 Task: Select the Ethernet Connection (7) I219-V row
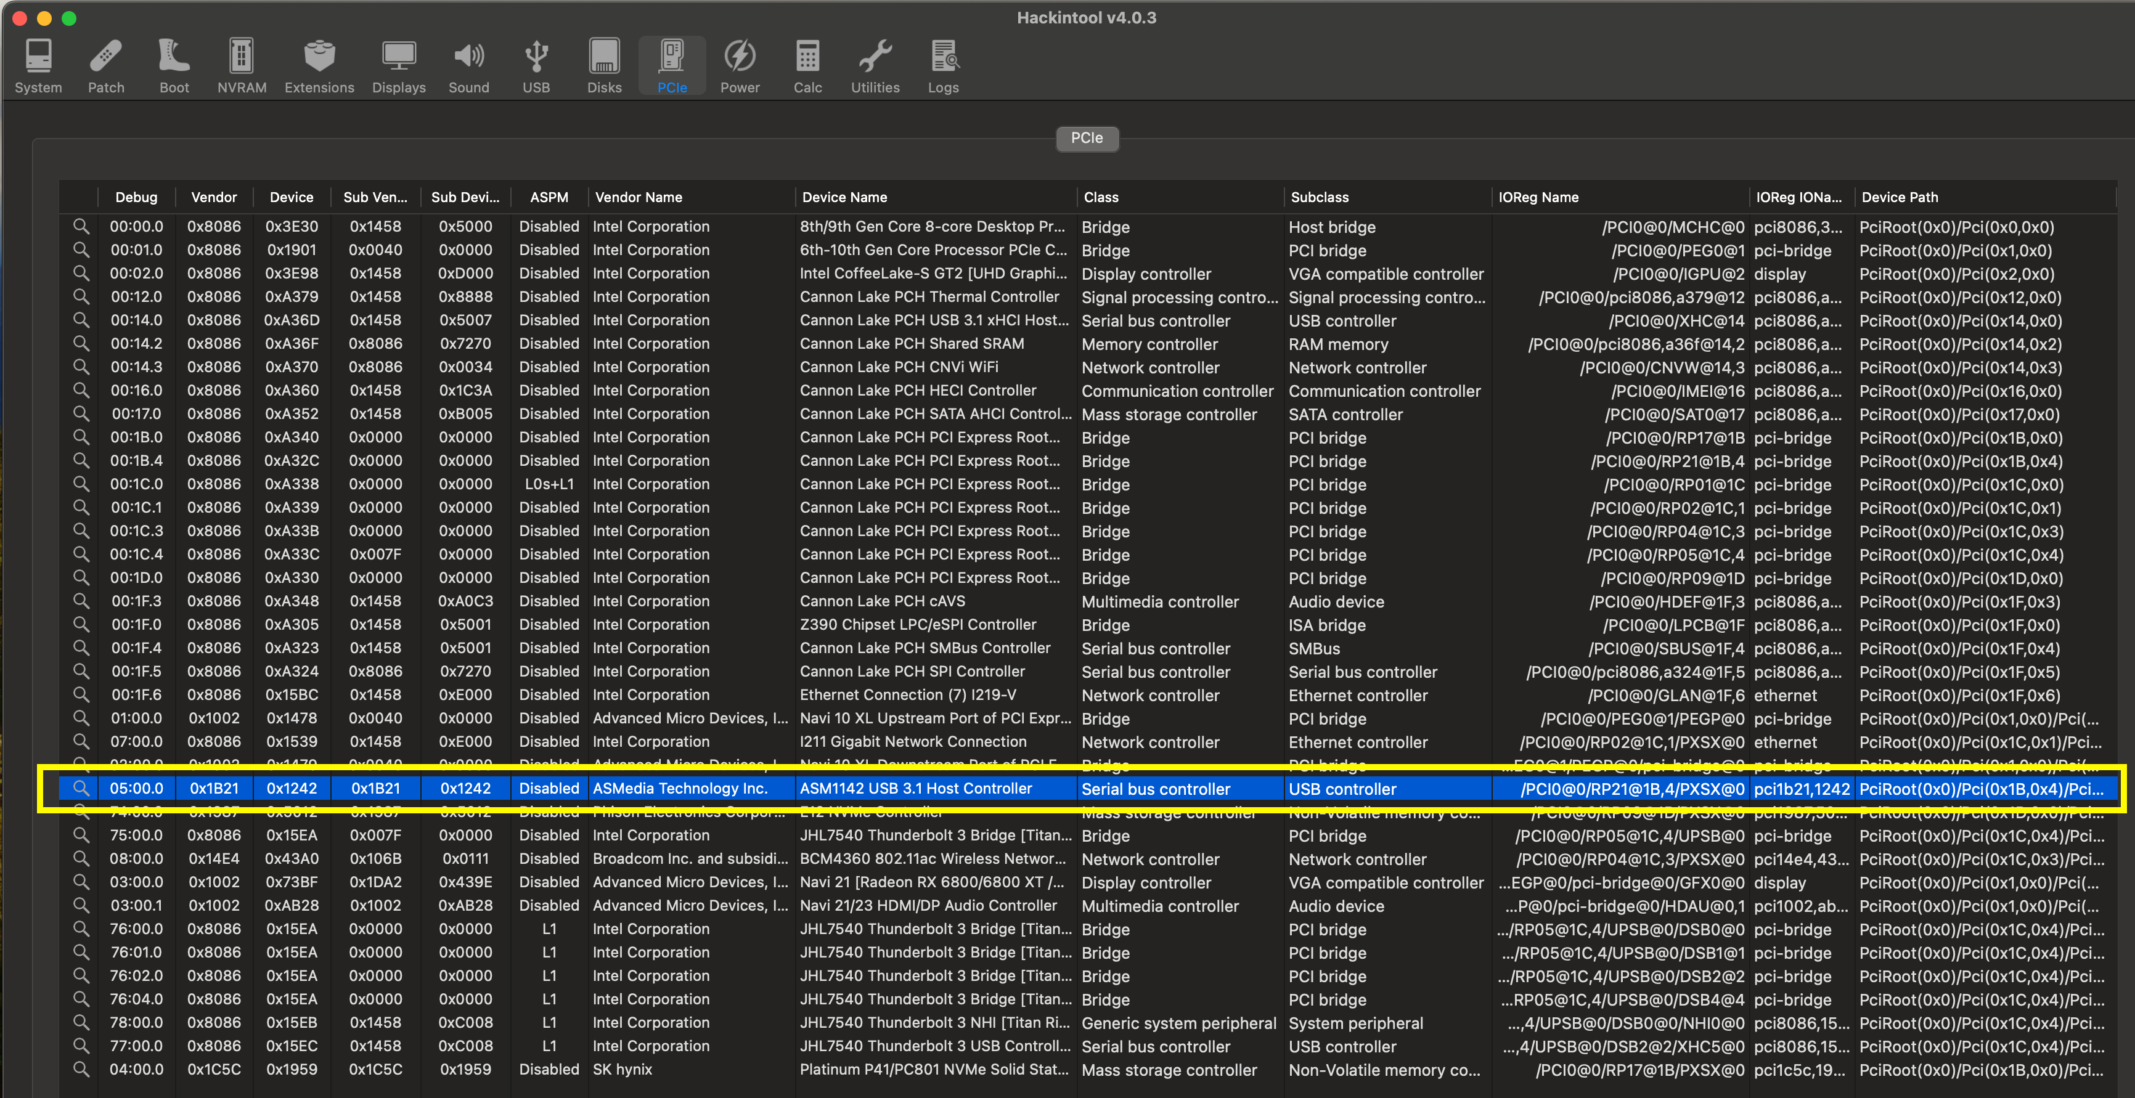[x=1087, y=694]
